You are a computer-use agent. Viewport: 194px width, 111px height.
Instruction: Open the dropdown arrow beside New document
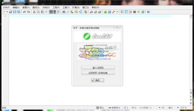7,12
